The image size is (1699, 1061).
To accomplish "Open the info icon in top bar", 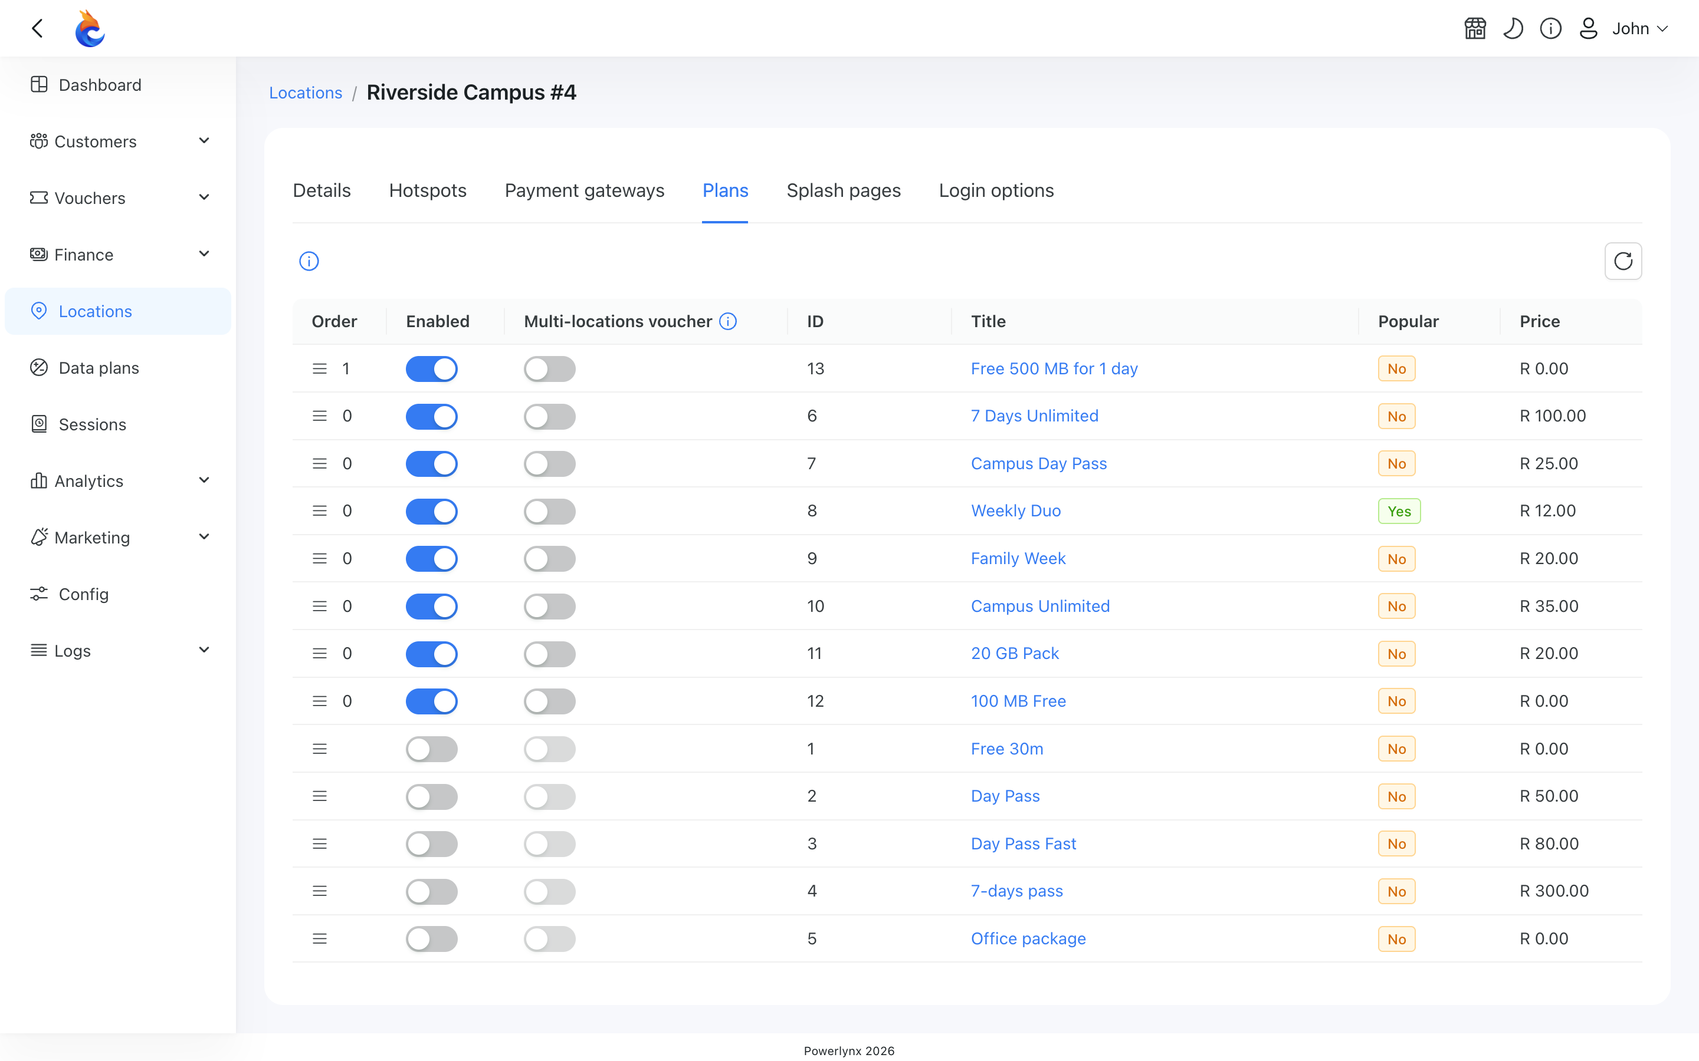I will (1551, 28).
